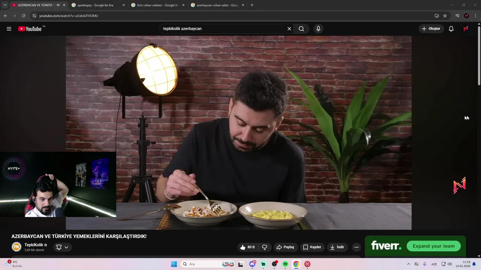Open the YouTube account avatar menu

tap(466, 29)
